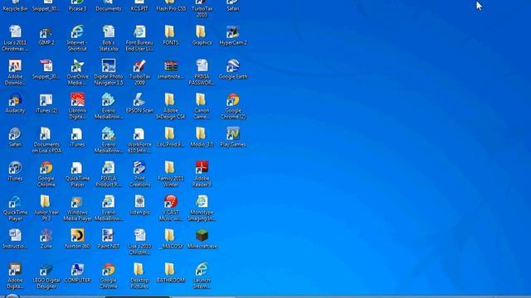Select the smartnote archive file
Image resolution: width=531 pixels, height=298 pixels.
tap(170, 70)
